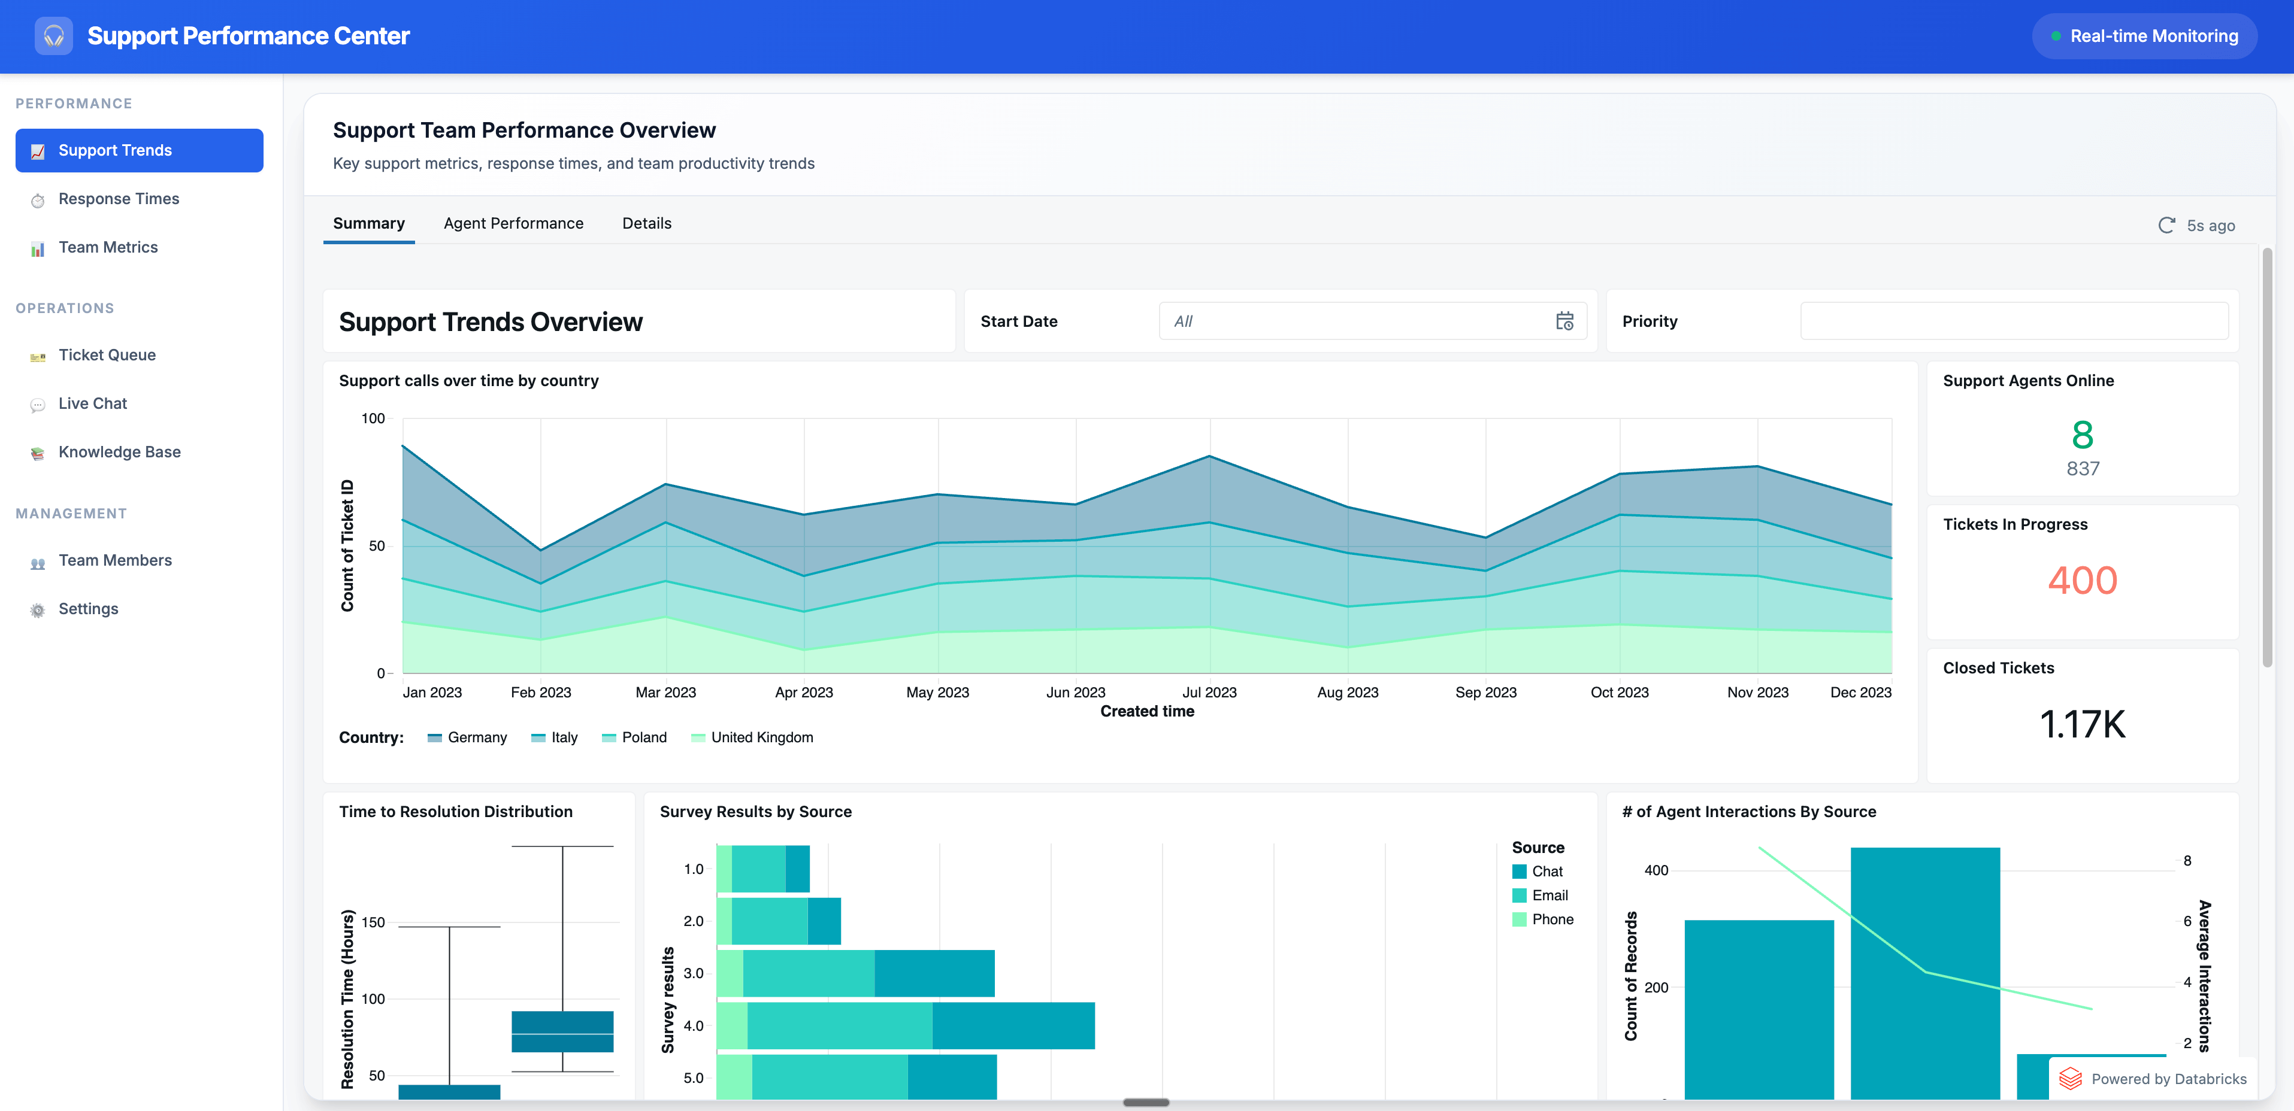Image resolution: width=2294 pixels, height=1111 pixels.
Task: Click the Response Times clock icon
Action: point(37,199)
